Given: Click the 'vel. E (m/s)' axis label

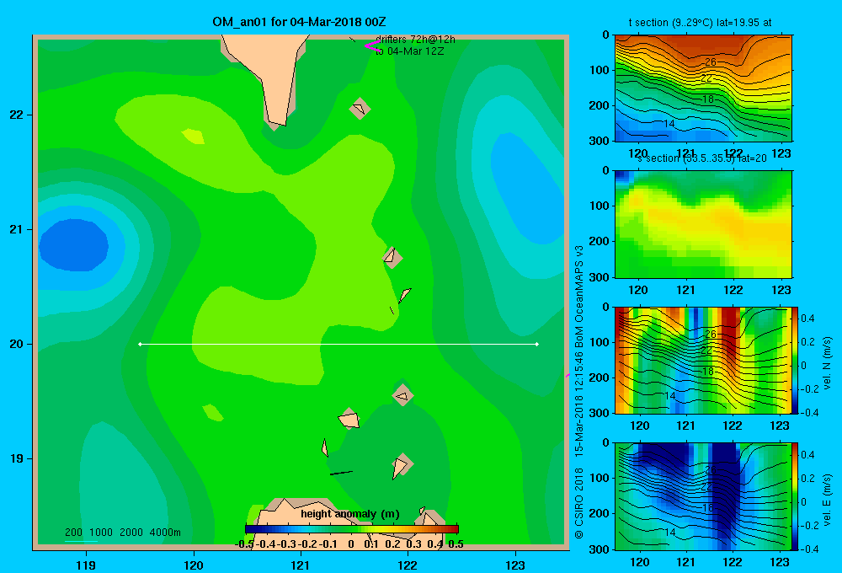Looking at the screenshot, I should (x=827, y=500).
